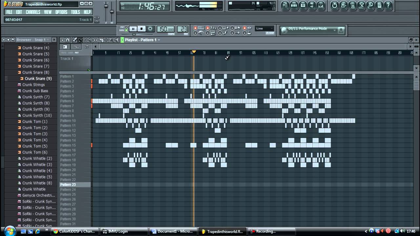Click the save new version icon

pos(343,6)
